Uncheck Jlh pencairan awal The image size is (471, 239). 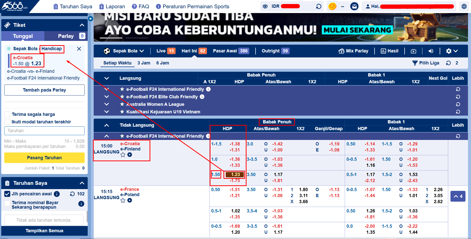[x=7, y=194]
